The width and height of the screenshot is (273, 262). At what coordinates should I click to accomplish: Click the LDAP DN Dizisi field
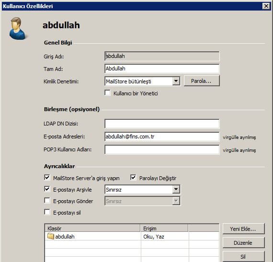162,124
